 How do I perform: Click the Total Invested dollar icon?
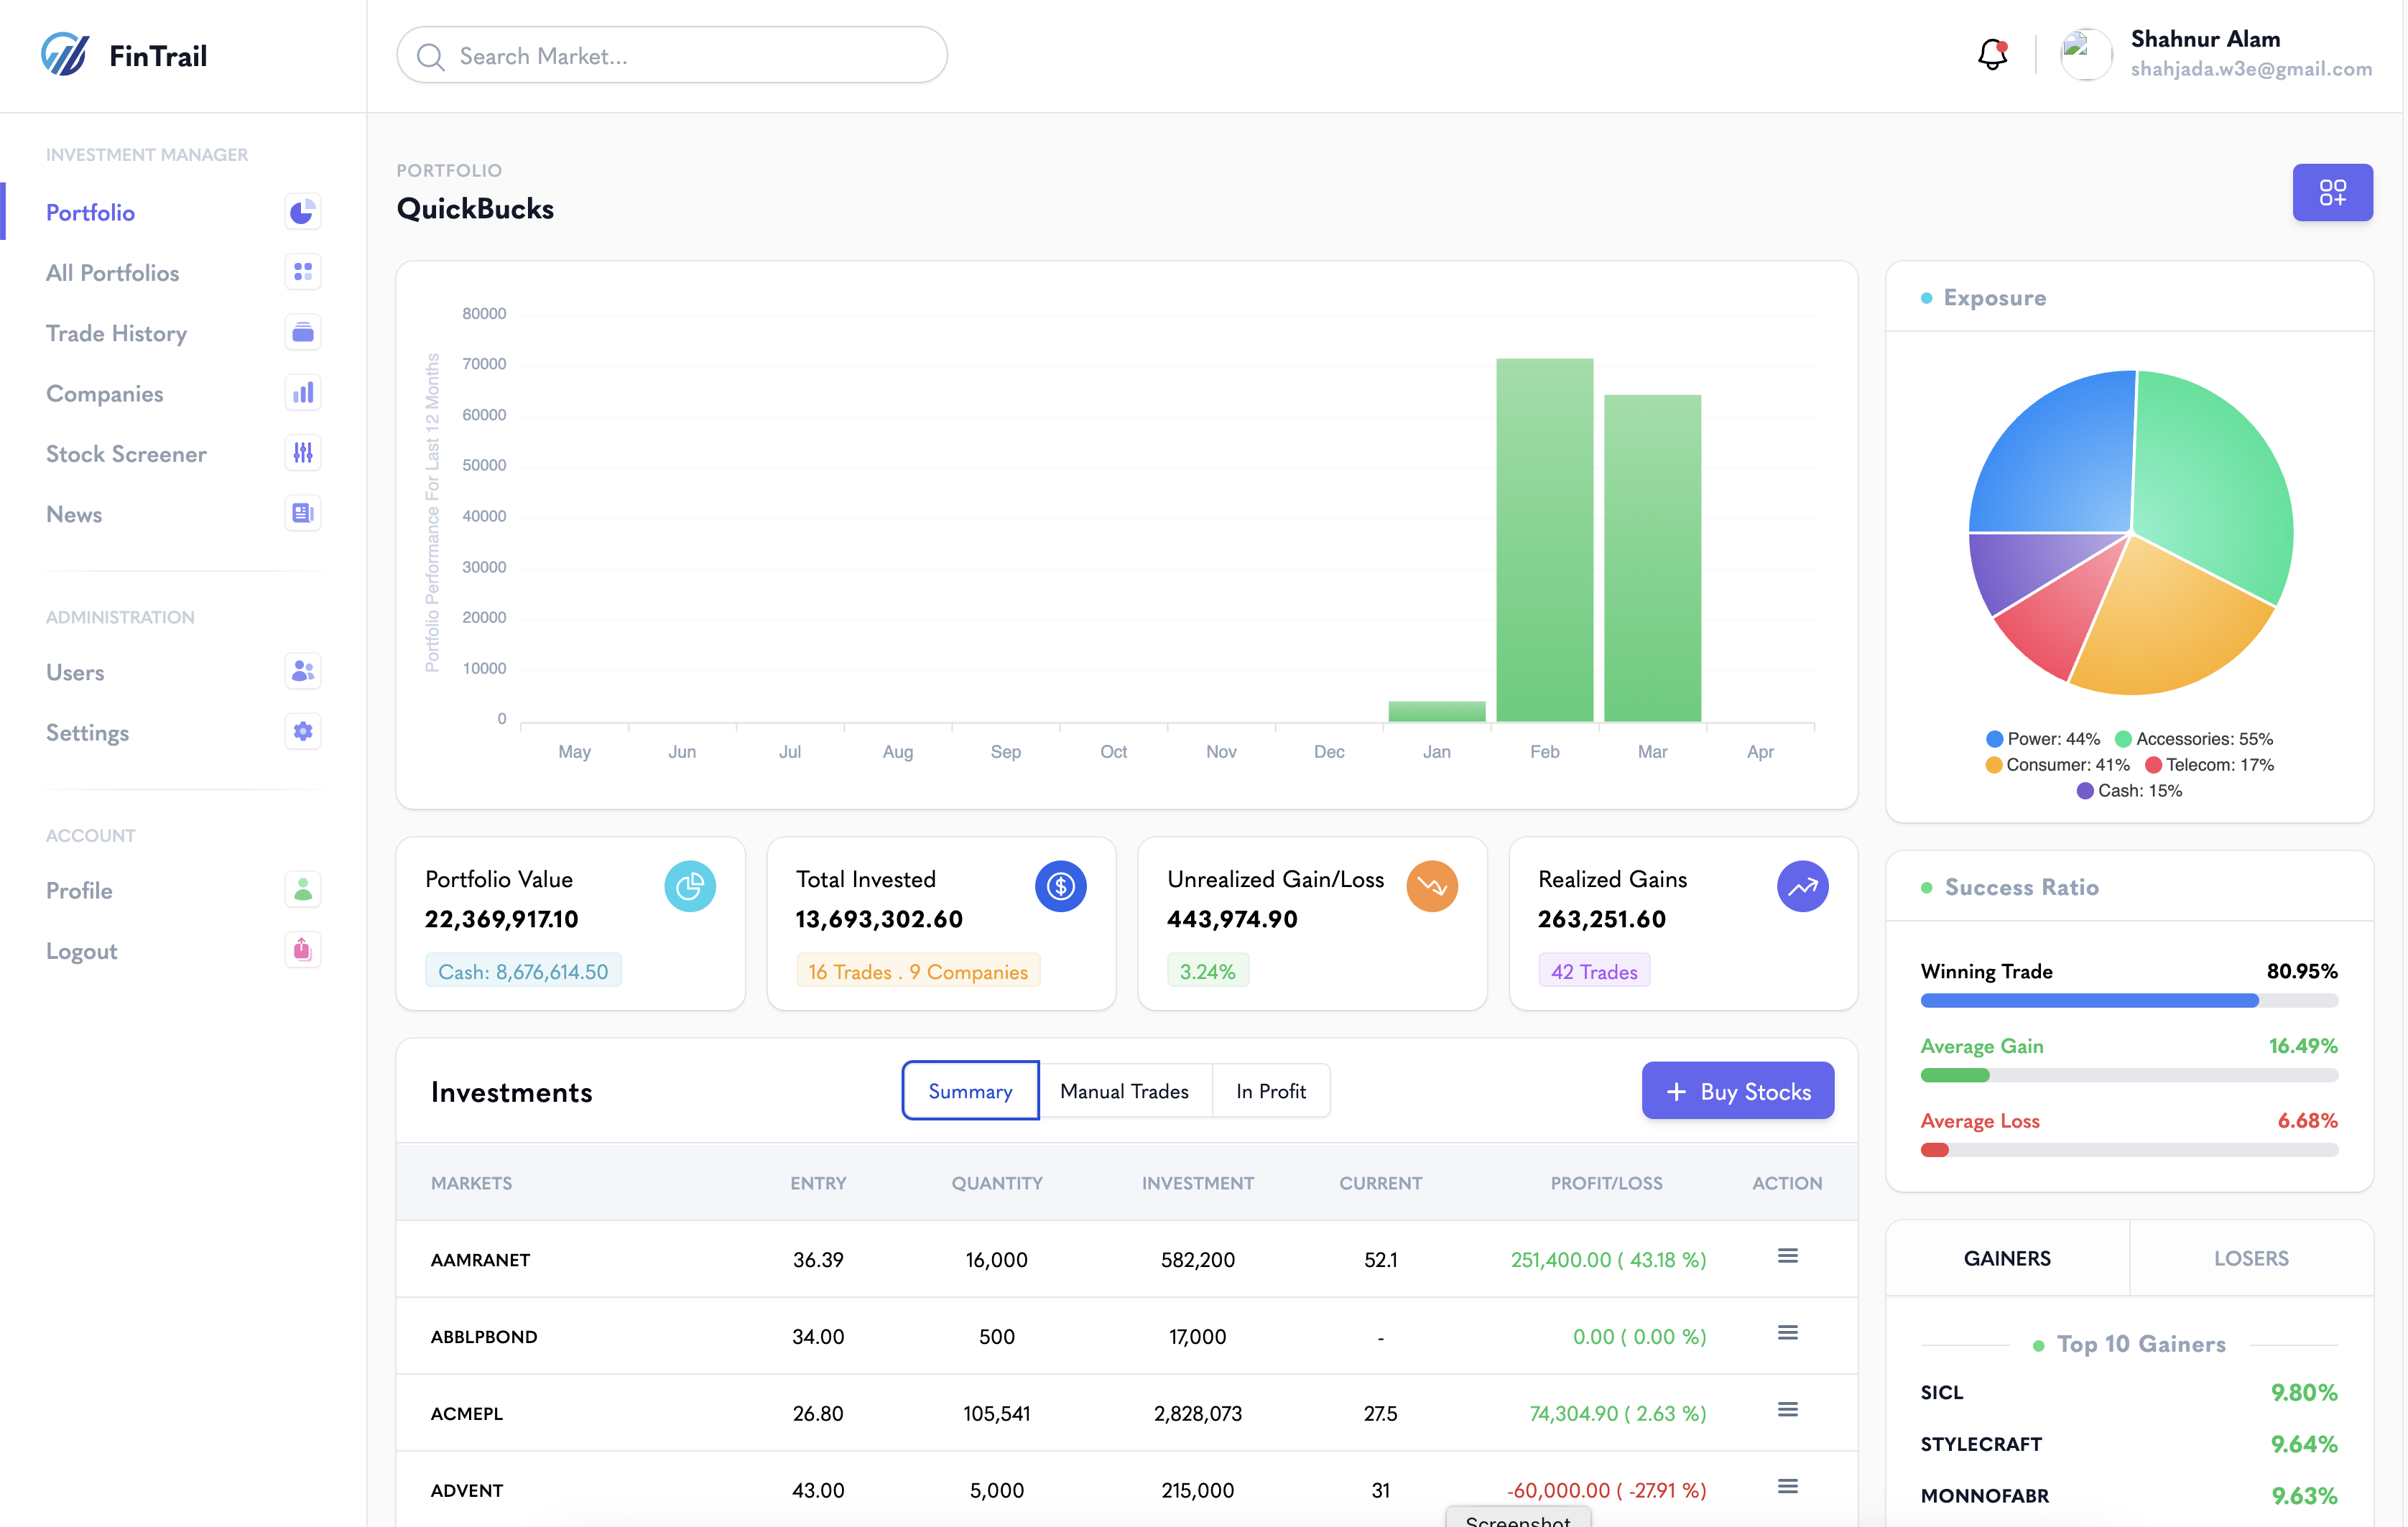pos(1060,886)
